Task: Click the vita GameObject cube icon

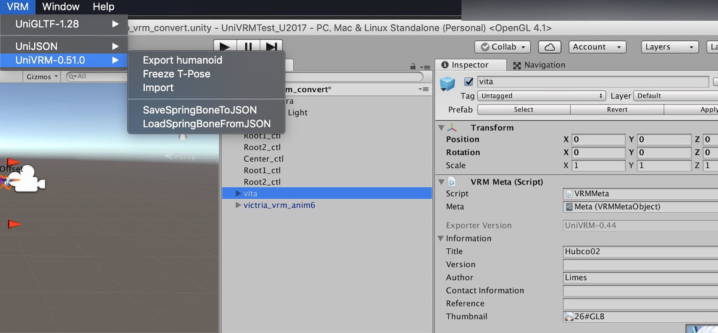Action: 448,85
